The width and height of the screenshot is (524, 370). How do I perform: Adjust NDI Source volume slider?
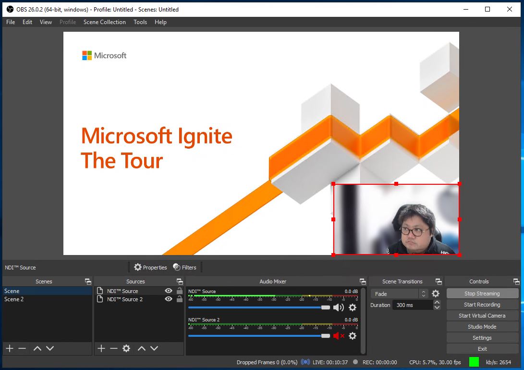[x=259, y=307]
